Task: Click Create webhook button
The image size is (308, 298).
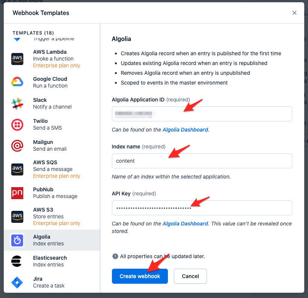Action: 140,276
